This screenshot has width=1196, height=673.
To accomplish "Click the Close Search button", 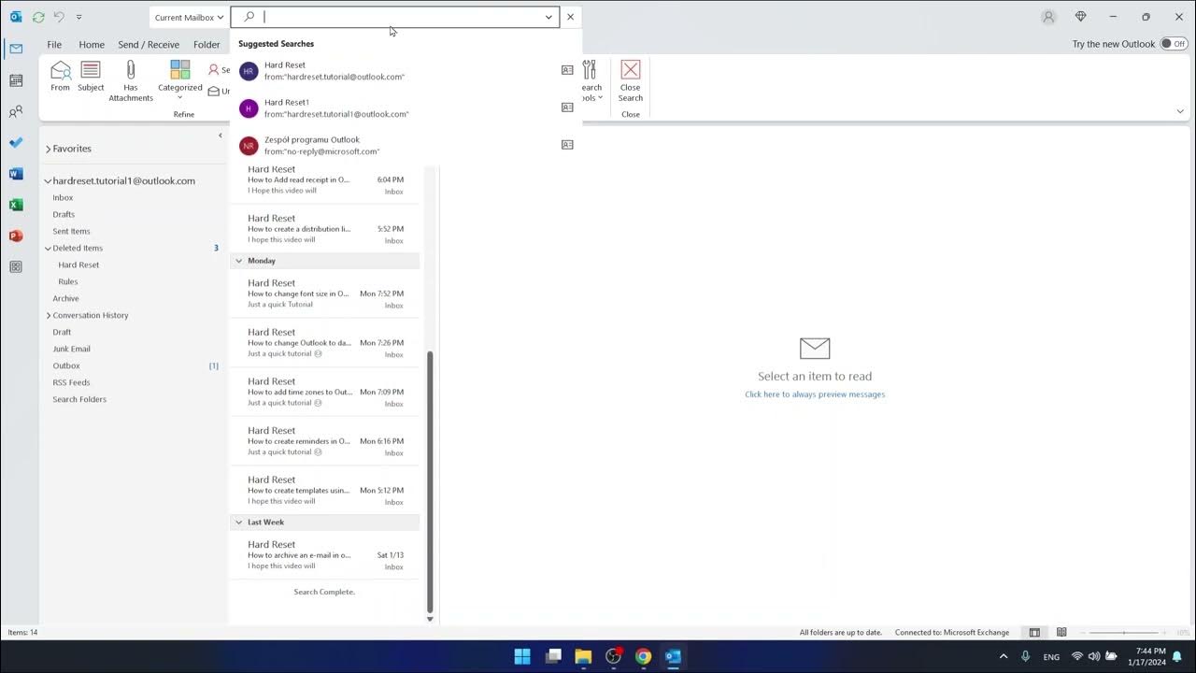I will pyautogui.click(x=630, y=84).
